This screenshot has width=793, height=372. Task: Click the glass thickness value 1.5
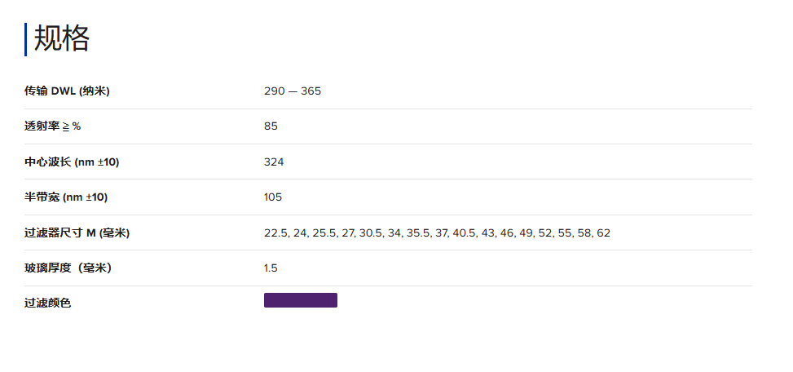271,268
